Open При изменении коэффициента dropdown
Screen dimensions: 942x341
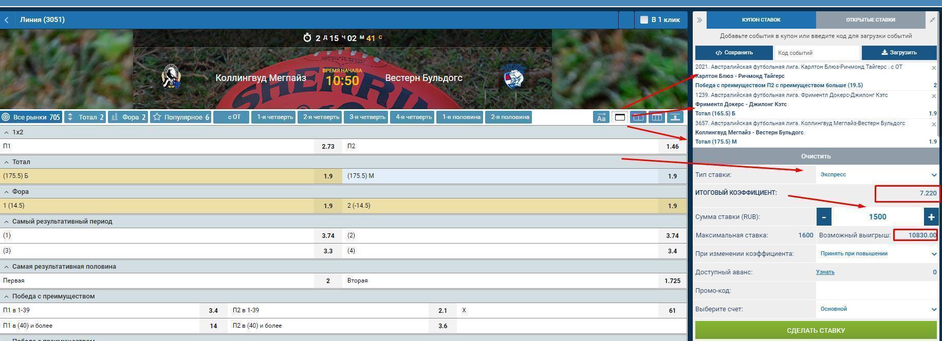click(878, 254)
